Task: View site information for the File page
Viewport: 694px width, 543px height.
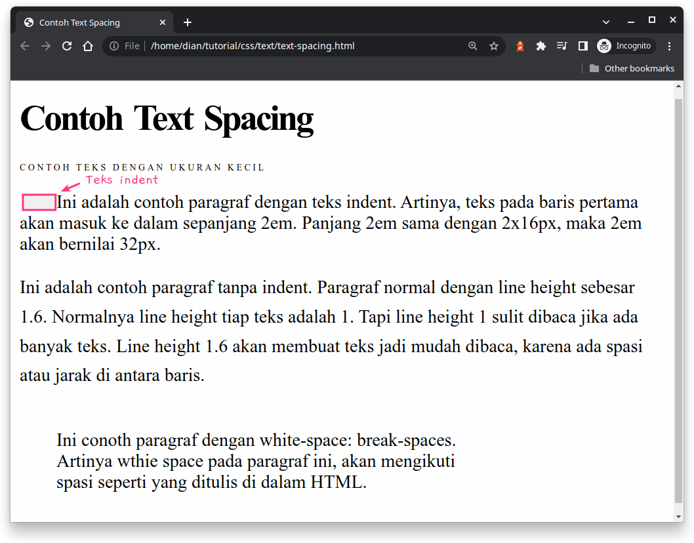Action: 112,46
